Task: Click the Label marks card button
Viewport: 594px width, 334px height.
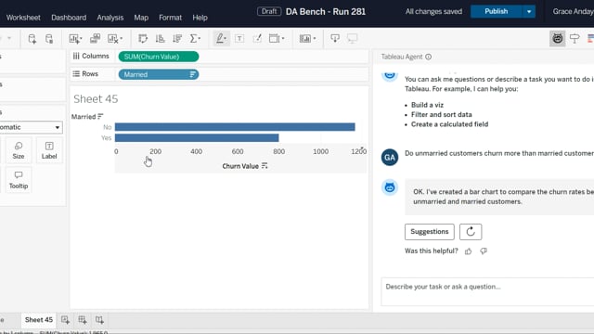Action: (49, 150)
